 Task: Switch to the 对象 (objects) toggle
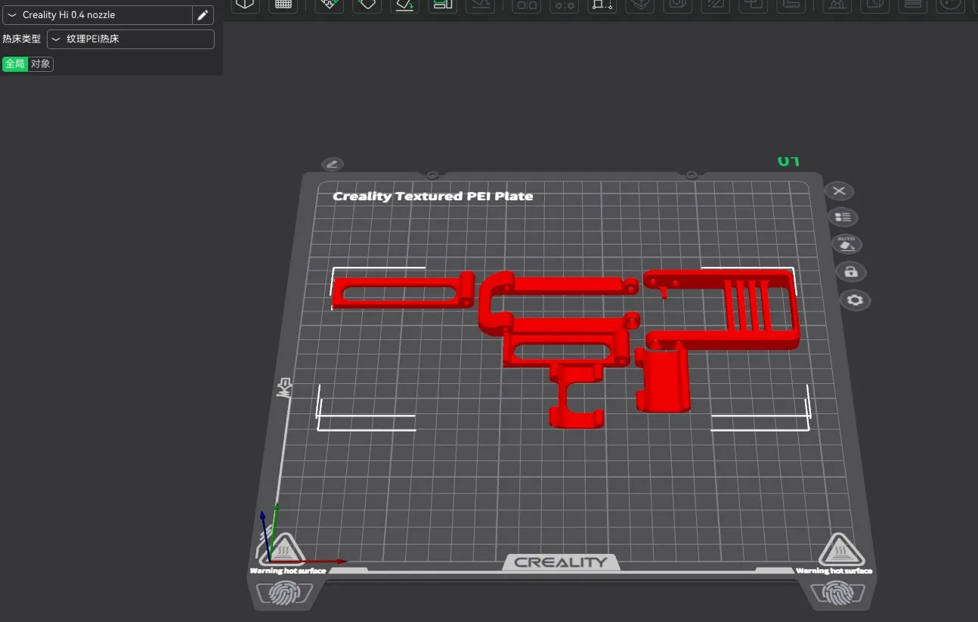[41, 64]
